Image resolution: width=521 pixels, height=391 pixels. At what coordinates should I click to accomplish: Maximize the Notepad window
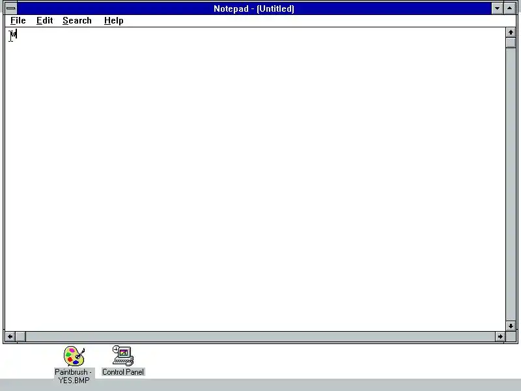coord(510,8)
